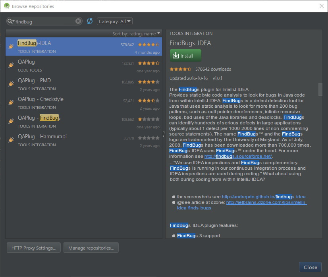
Task: Click the window title bar Android Studio icon
Action: coord(7,6)
